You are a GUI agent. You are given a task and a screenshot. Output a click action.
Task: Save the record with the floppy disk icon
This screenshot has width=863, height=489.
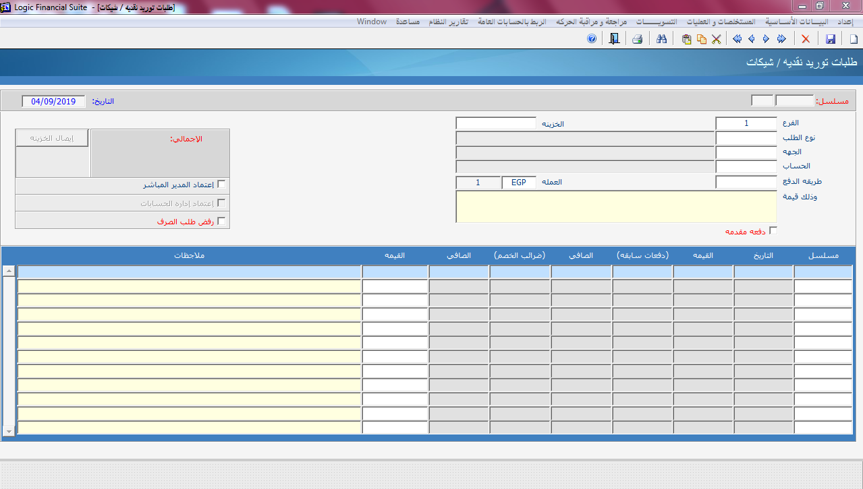click(831, 39)
